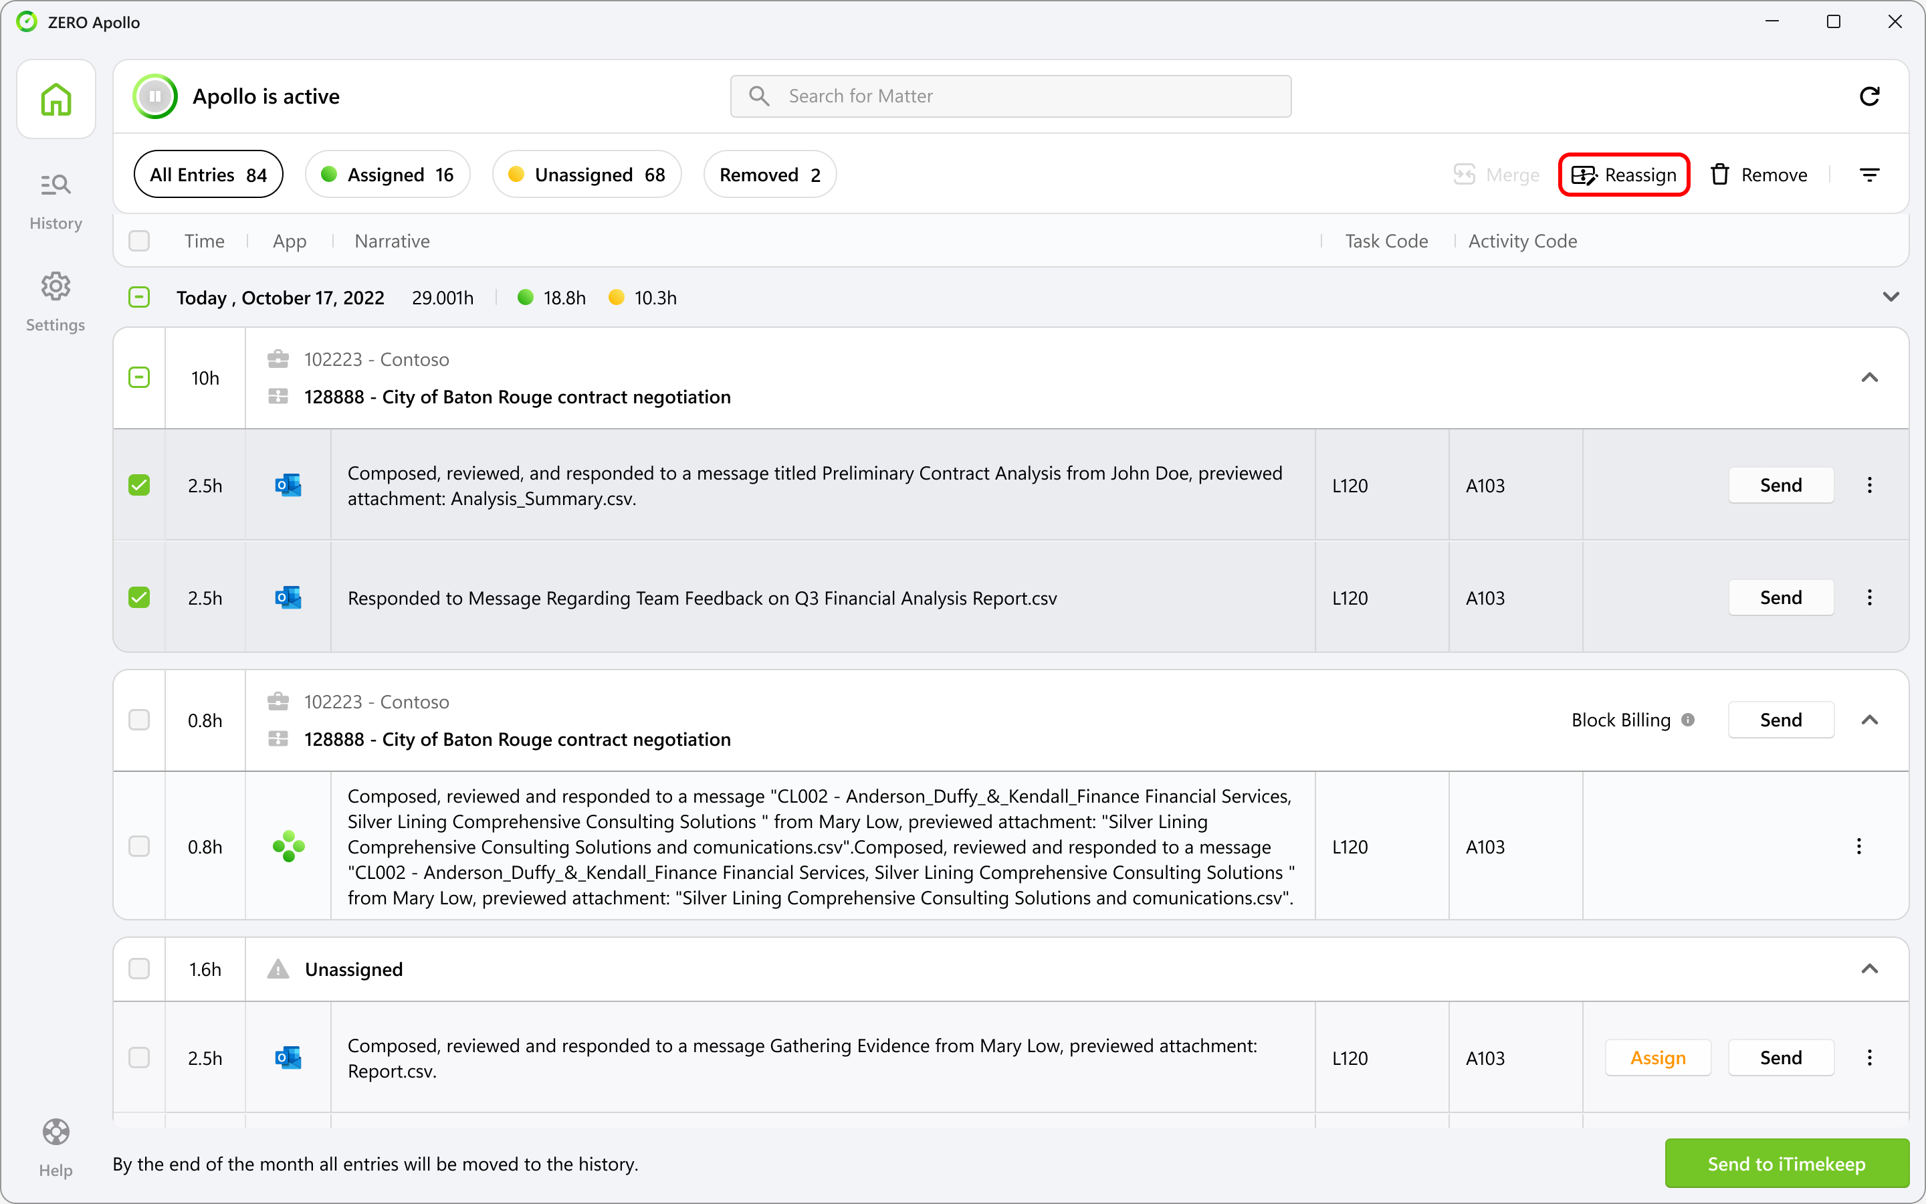Viewport: 1926px width, 1204px height.
Task: Click the green clover app icon
Action: point(288,846)
